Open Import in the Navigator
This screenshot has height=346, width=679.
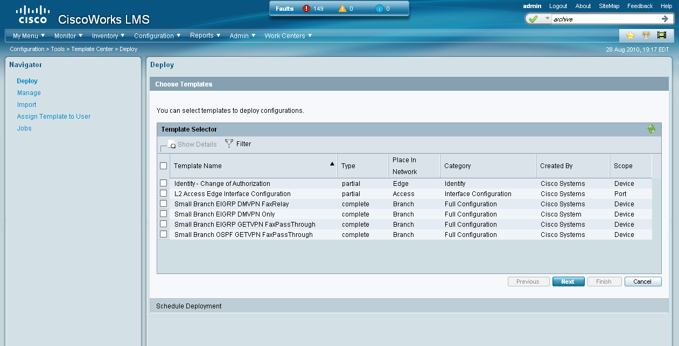27,105
